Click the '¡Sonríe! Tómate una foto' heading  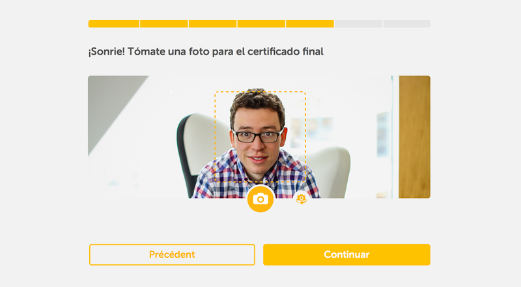(x=206, y=51)
